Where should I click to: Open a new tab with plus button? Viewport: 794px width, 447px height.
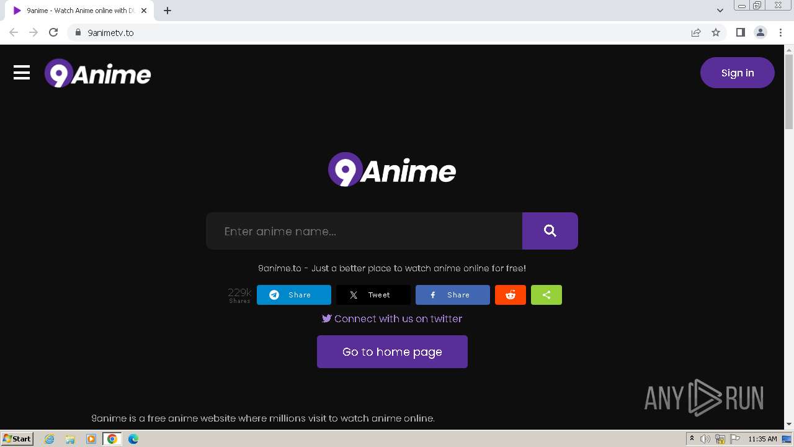click(x=167, y=11)
